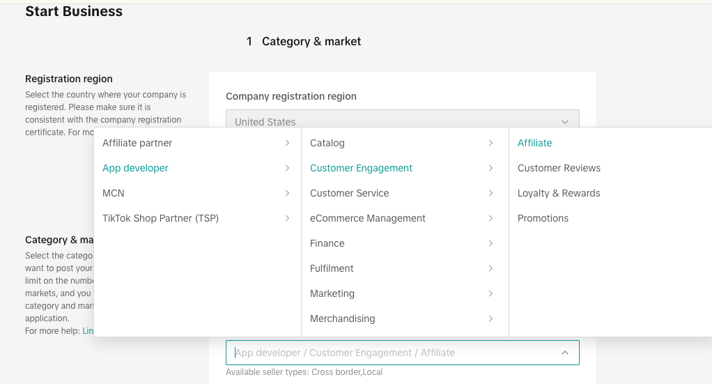
Task: Expand the Affiliate partner submenu arrow
Action: click(287, 143)
